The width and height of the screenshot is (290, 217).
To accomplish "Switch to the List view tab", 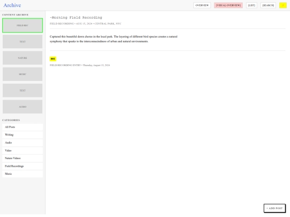I will [251, 5].
